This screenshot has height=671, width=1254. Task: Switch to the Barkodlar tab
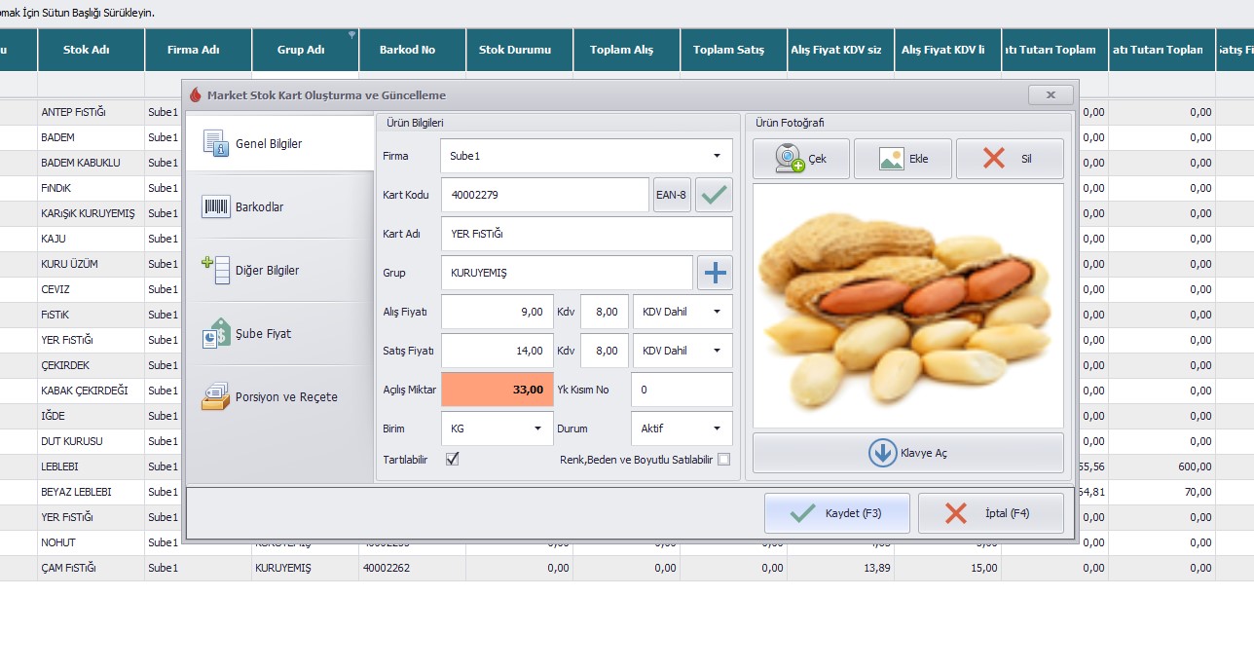[279, 206]
